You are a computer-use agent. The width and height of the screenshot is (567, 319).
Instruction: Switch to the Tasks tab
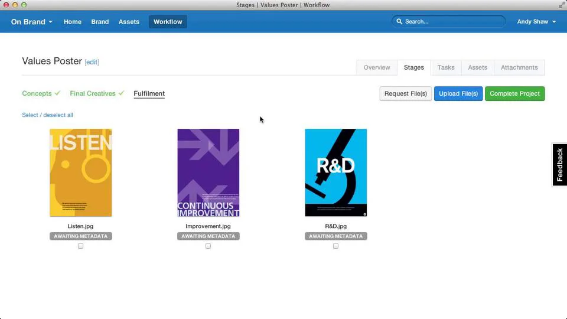[446, 67]
